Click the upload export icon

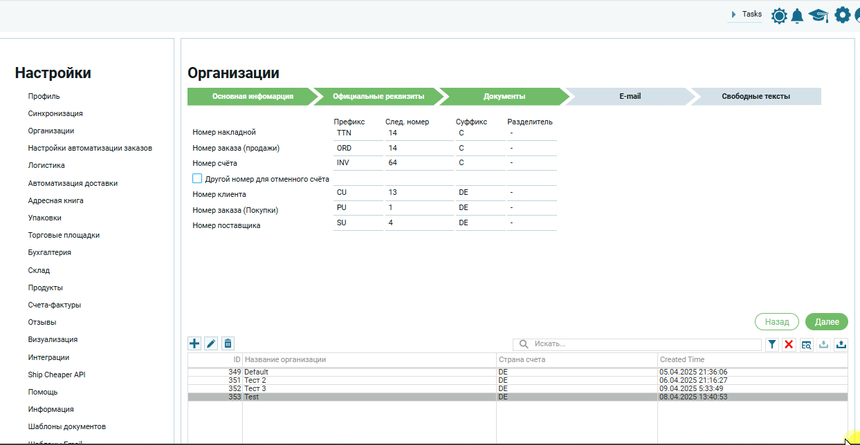point(841,344)
